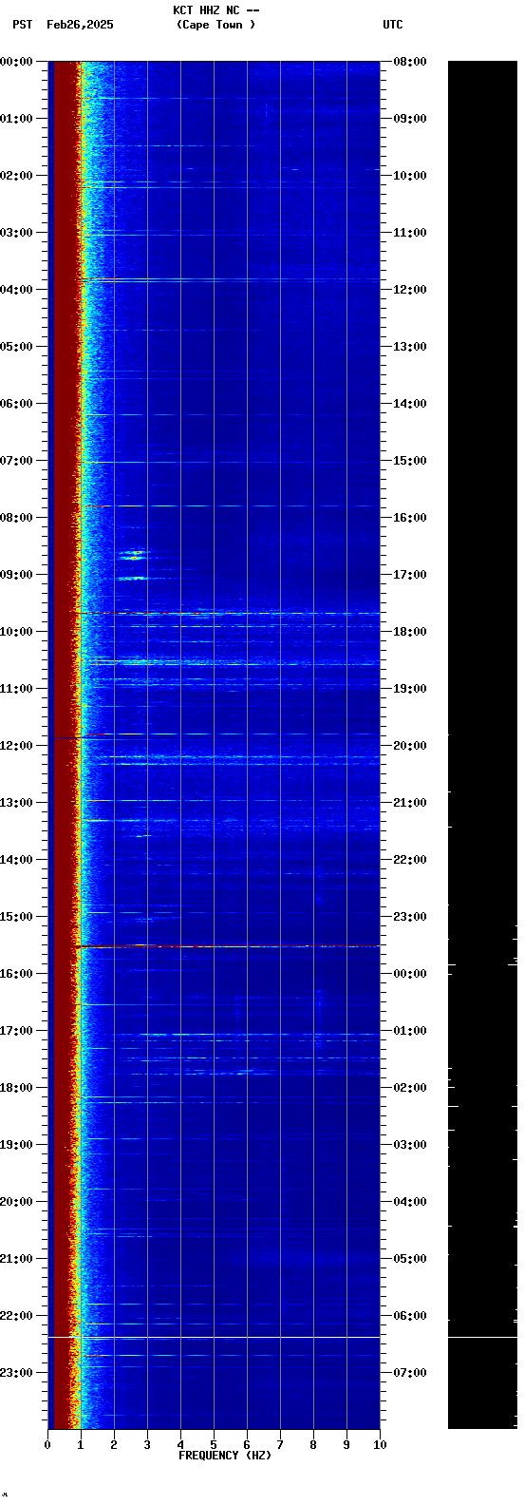Click the station title 'KCT HHZ NC --'
Viewport: 524px width, 1505px height.
[215, 10]
